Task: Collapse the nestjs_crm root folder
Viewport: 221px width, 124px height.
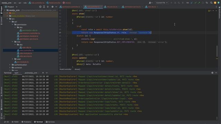Action: pos(5,10)
